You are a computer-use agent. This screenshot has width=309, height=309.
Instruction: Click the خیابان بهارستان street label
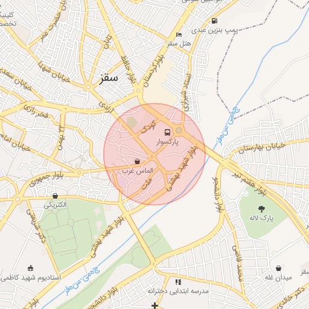262,148
